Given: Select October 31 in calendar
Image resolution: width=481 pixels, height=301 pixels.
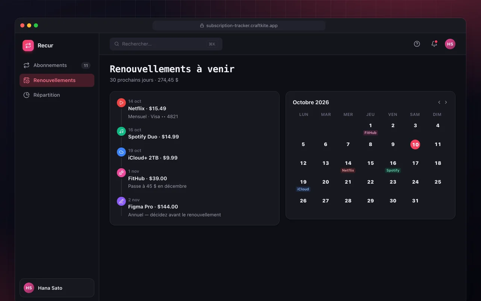Looking at the screenshot, I should click(x=415, y=201).
